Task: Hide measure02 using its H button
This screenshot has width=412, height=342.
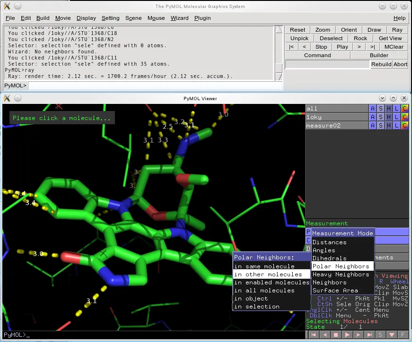Action: (388, 125)
